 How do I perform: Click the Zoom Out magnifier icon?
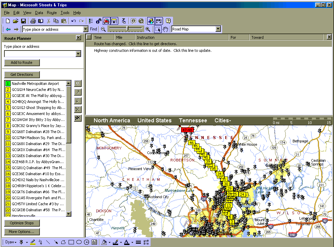(x=103, y=29)
